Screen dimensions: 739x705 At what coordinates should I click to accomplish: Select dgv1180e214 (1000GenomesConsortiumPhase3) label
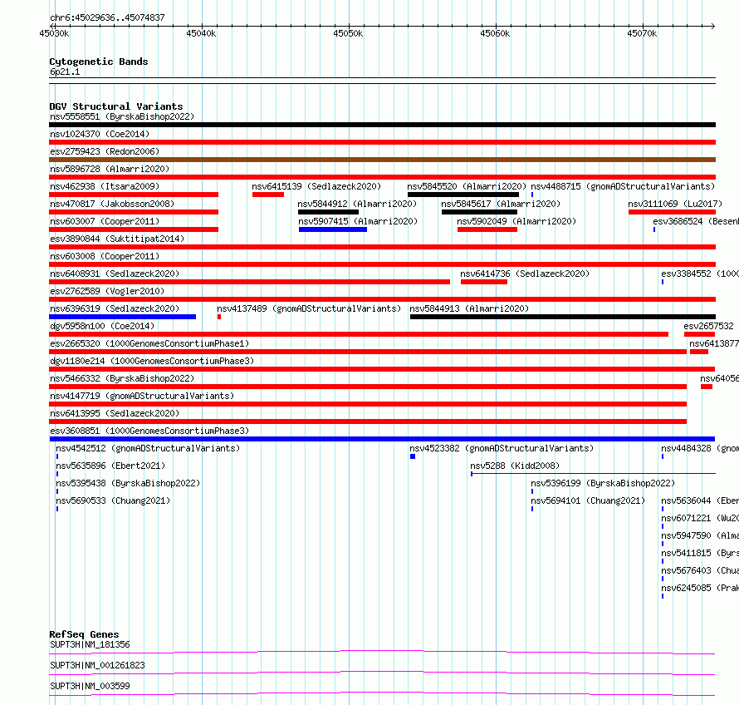[x=152, y=361]
